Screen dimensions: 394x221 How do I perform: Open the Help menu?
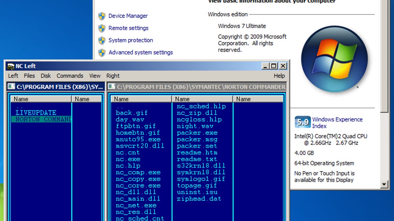pyautogui.click(x=279, y=76)
